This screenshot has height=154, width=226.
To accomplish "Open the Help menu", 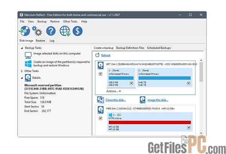I will (84, 22).
